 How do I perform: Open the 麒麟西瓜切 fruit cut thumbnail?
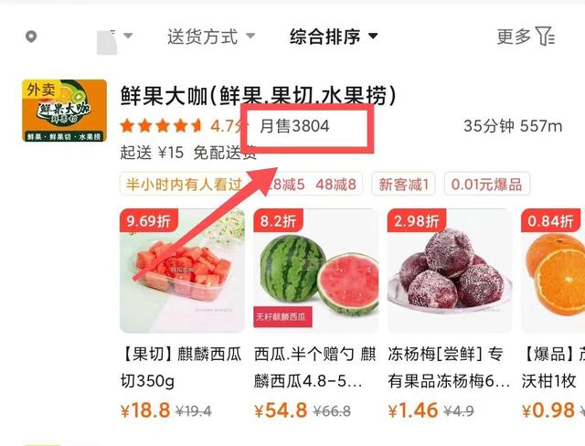(x=182, y=271)
